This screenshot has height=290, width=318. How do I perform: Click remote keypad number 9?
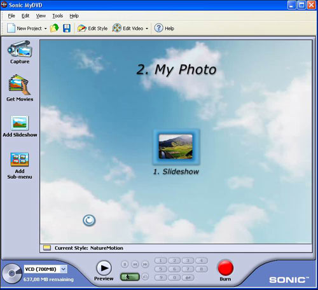point(160,277)
